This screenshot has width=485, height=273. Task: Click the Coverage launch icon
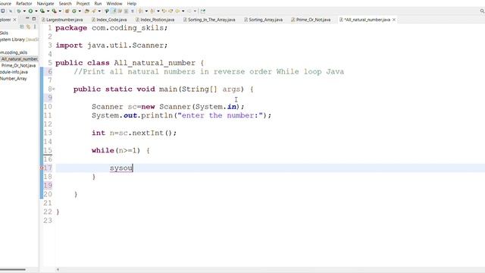coord(42,11)
